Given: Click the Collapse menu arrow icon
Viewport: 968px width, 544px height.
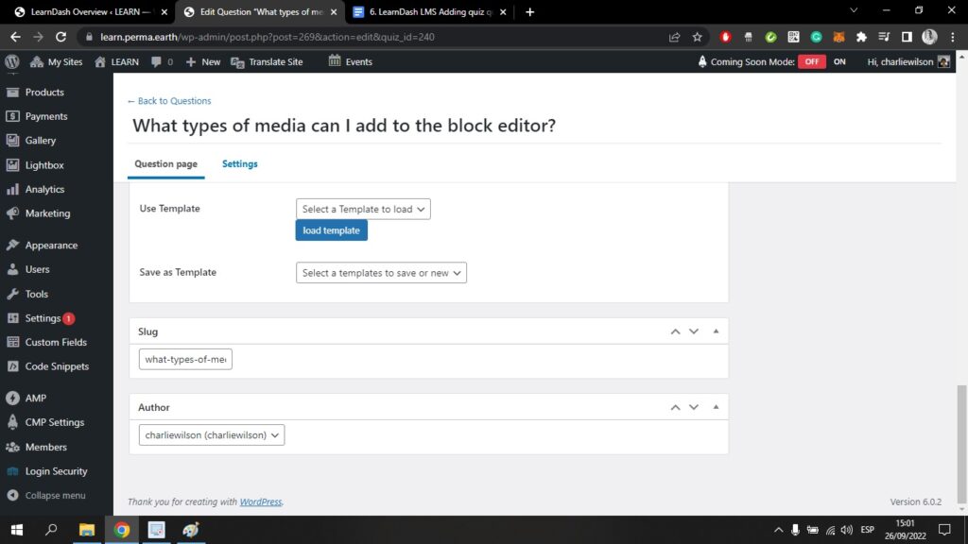Looking at the screenshot, I should point(12,495).
